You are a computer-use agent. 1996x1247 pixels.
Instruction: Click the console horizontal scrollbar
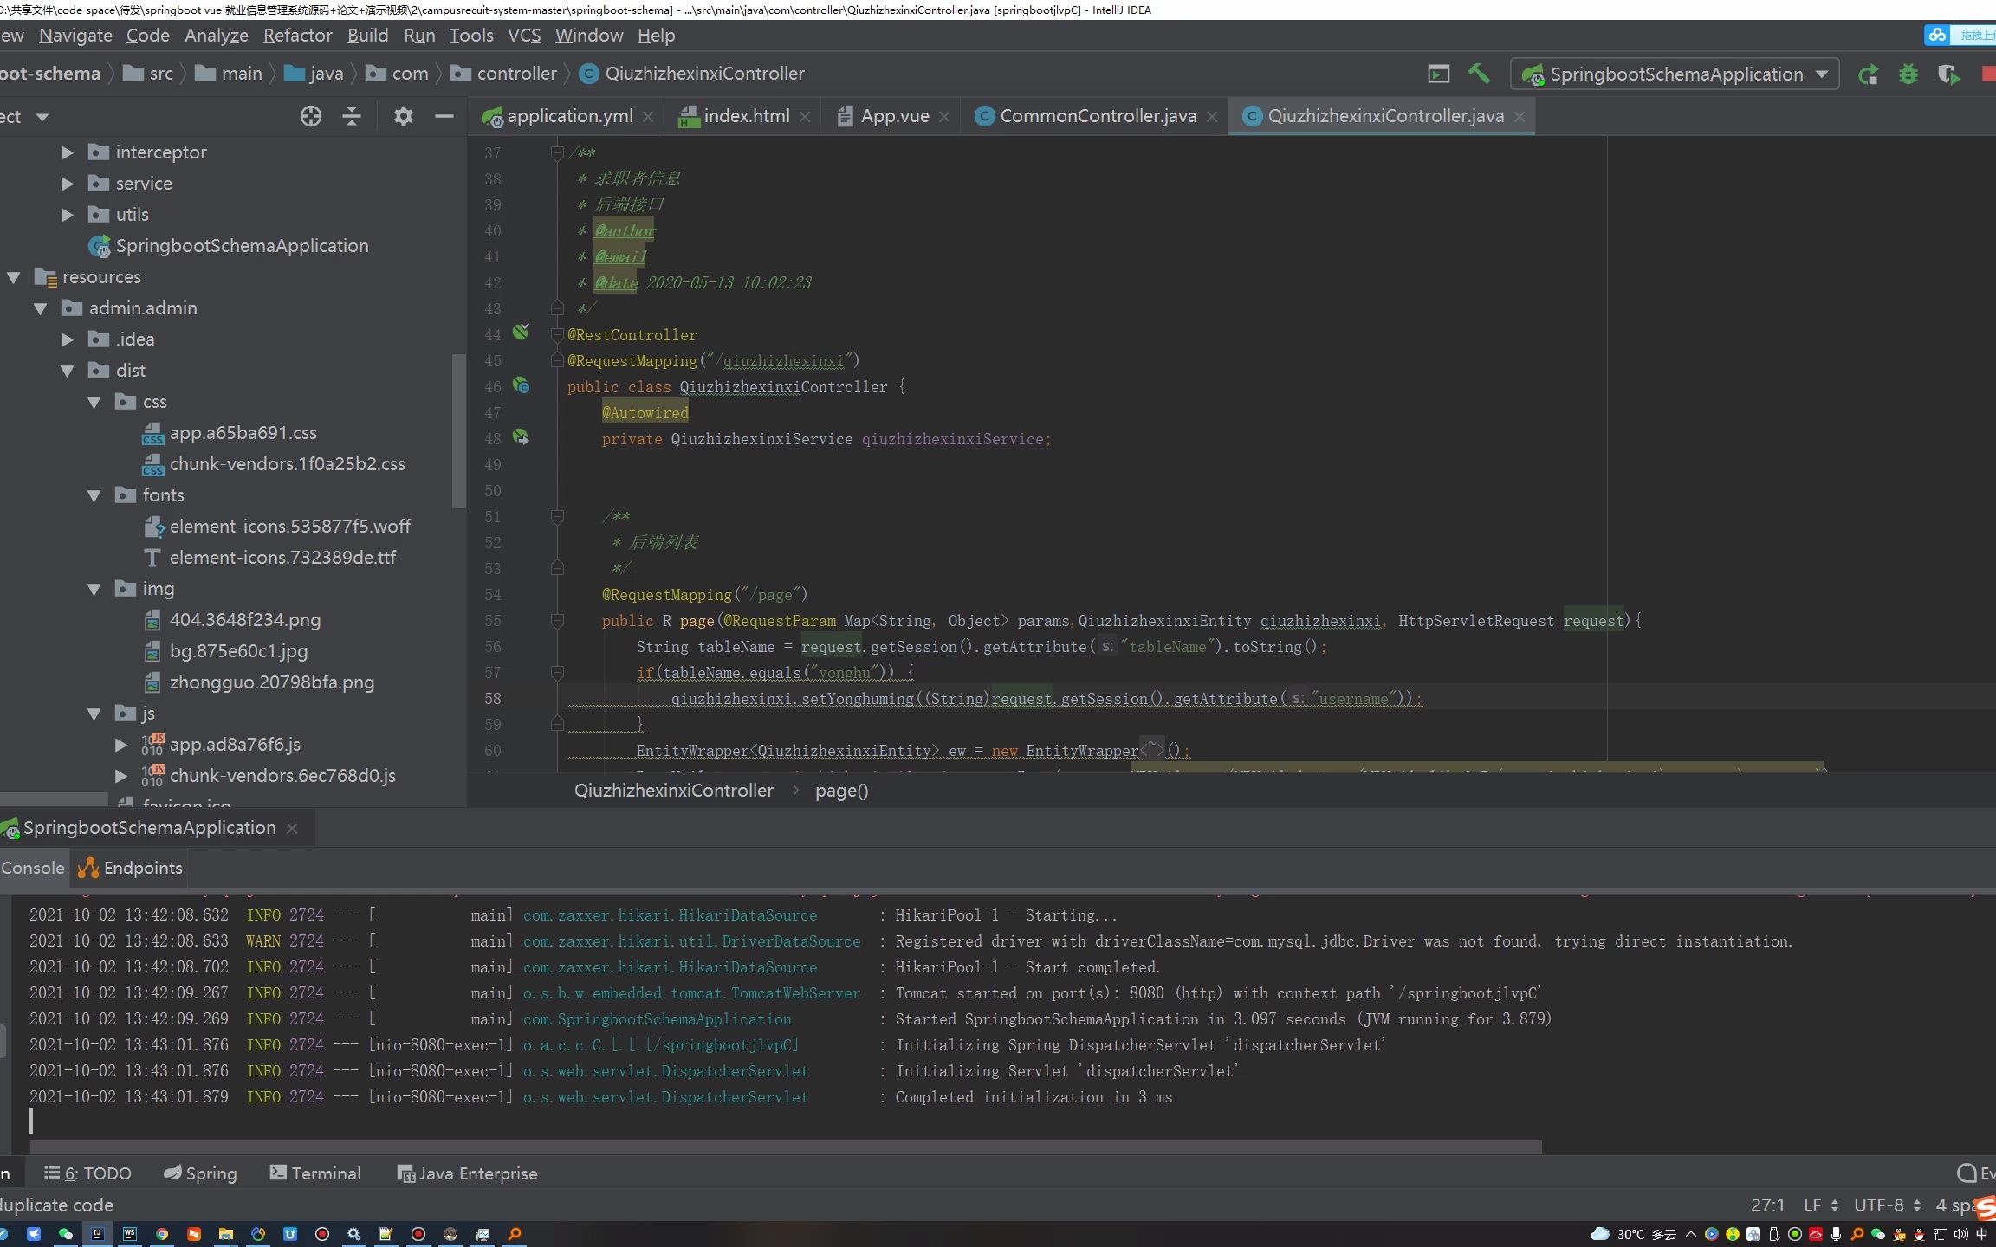coord(785,1147)
